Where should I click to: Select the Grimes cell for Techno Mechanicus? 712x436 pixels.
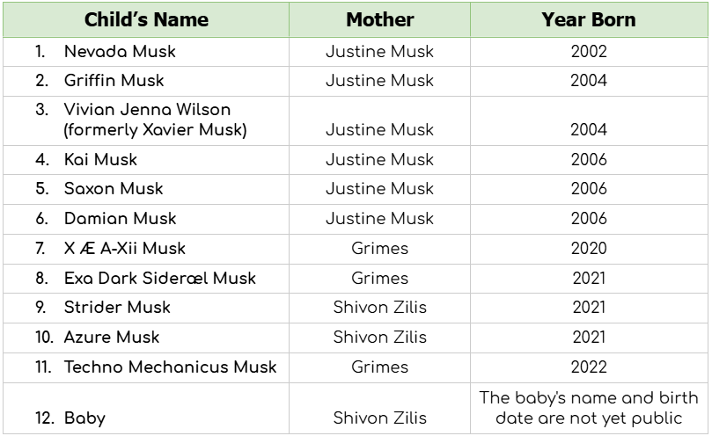(379, 367)
